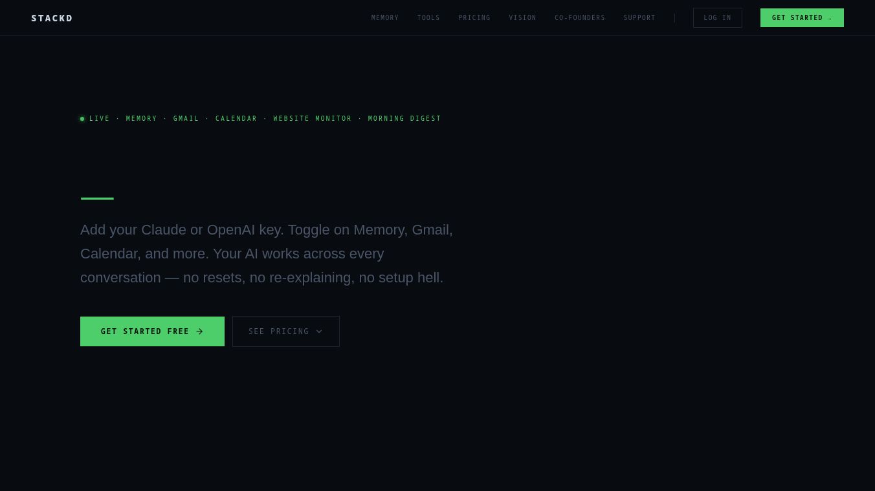Click the chevron beside See Pricing
The image size is (875, 491).
click(x=319, y=331)
